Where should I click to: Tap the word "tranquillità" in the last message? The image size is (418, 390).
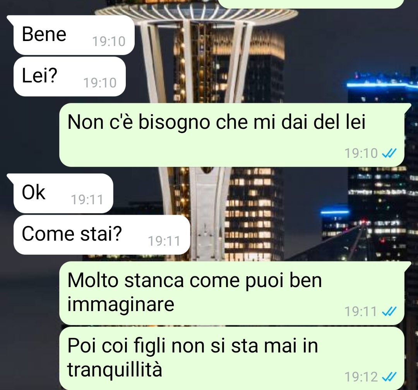[115, 369]
